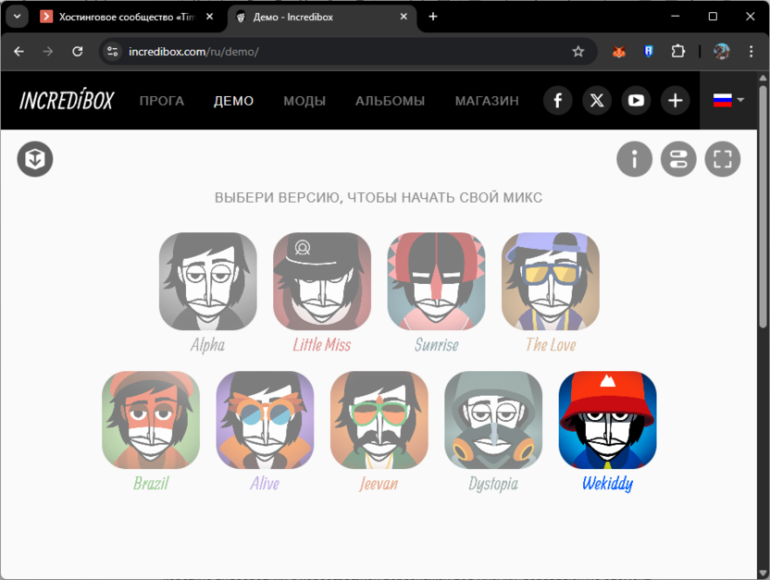This screenshot has width=770, height=580.
Task: Open the Incredibox app download icon
Action: (34, 159)
